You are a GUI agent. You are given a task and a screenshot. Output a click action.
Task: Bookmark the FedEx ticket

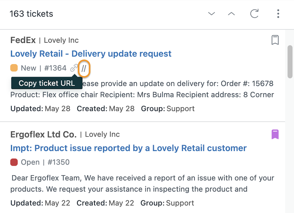[275, 40]
